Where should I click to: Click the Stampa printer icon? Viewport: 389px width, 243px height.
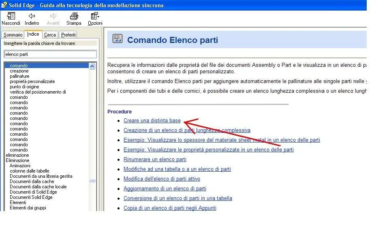74,16
